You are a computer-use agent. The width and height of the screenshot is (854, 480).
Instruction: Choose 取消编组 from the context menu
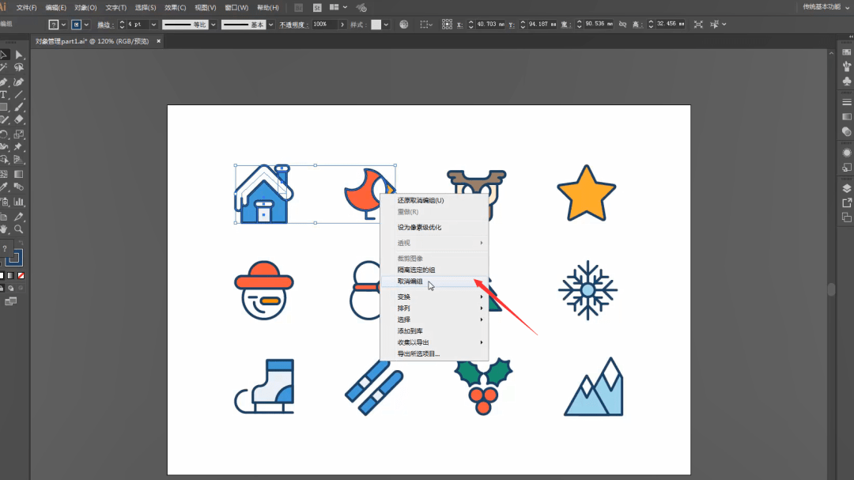410,282
